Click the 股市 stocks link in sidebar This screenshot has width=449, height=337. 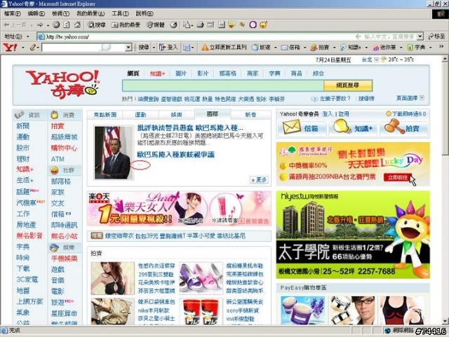23,148
